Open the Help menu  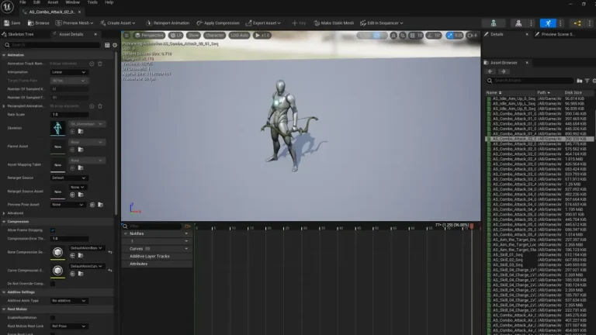109,2
